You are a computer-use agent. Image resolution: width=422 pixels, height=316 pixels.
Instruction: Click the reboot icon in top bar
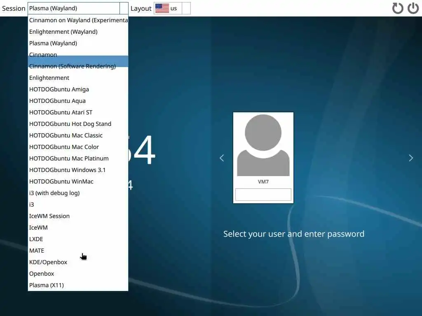398,8
